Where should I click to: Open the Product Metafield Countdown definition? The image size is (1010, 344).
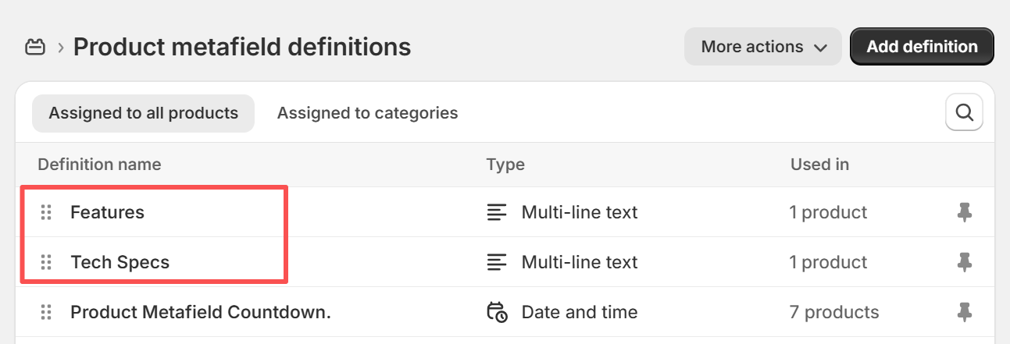click(201, 312)
